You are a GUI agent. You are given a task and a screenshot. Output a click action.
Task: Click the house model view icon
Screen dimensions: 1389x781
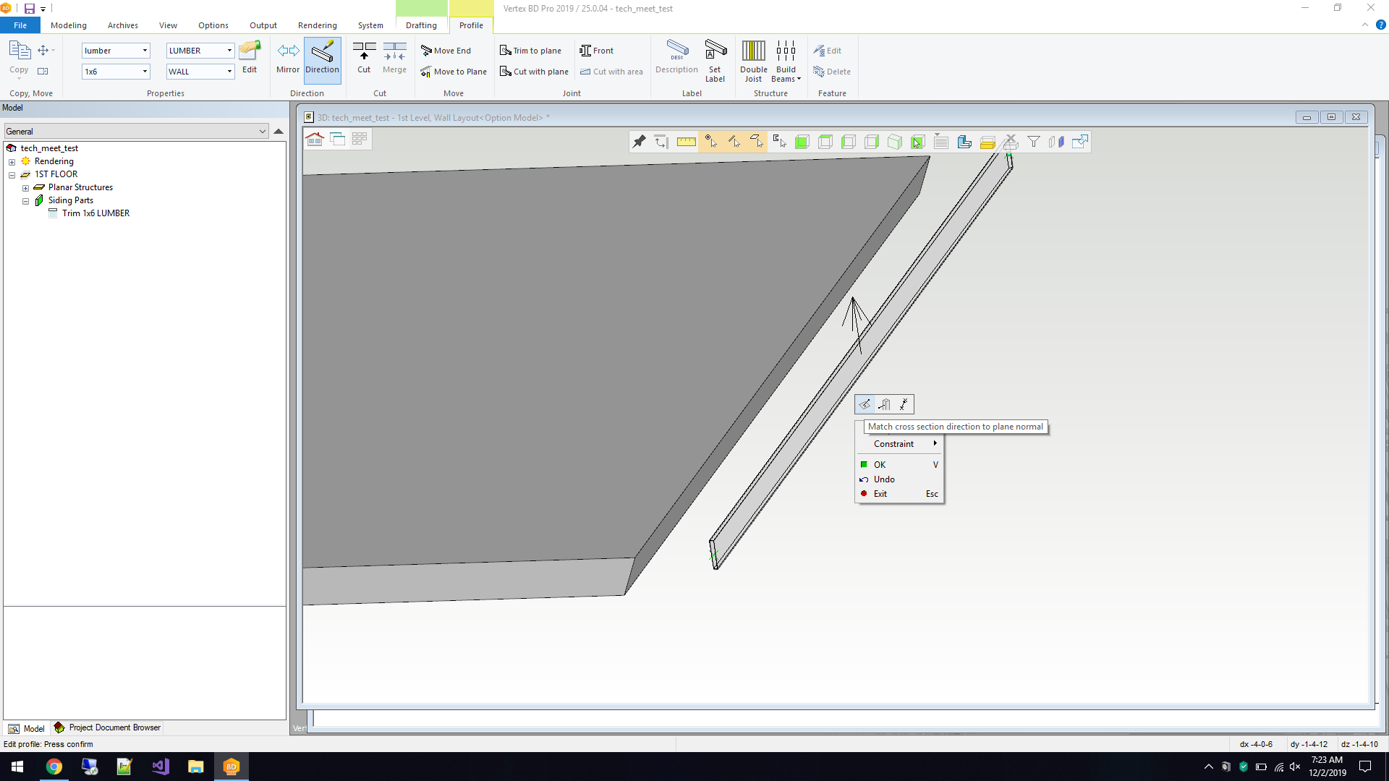click(x=315, y=139)
